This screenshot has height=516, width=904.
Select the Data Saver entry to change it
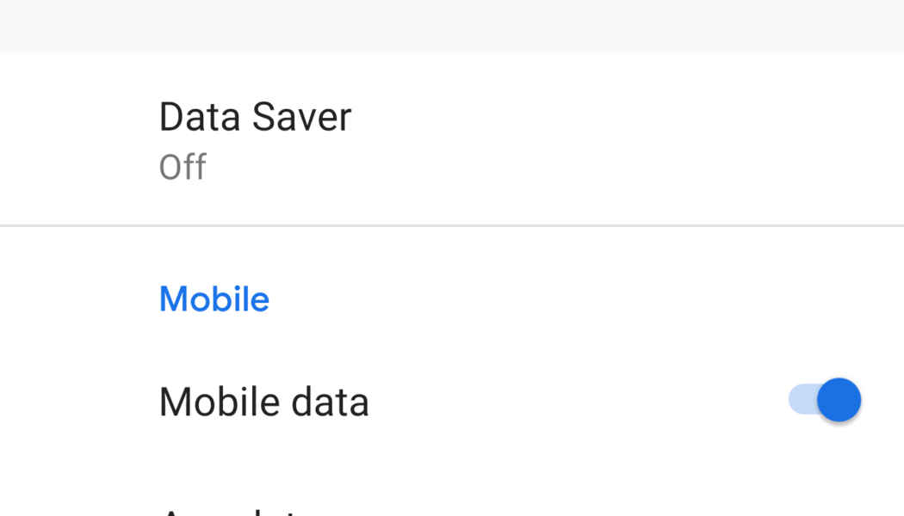coord(344,138)
